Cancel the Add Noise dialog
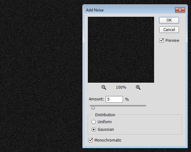The image size is (191, 152). click(169, 30)
